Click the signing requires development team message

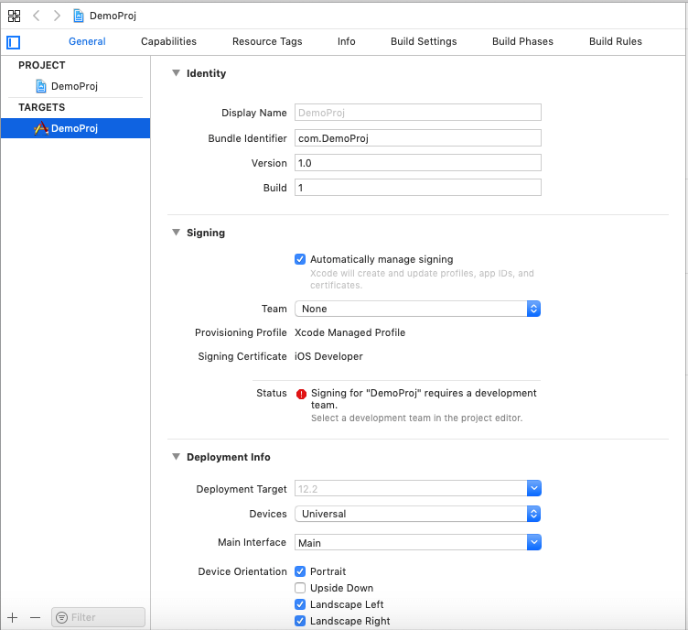[x=424, y=398]
